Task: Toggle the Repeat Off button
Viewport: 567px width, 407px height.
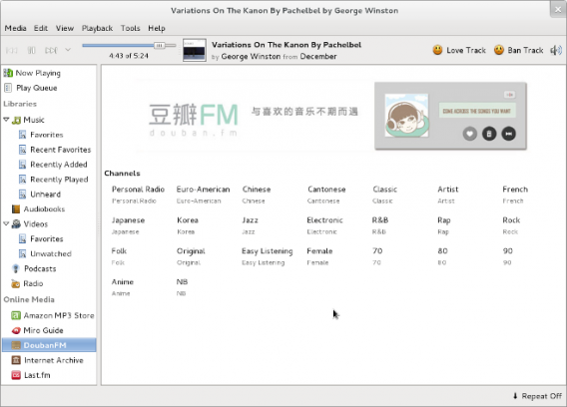Action: 537,396
